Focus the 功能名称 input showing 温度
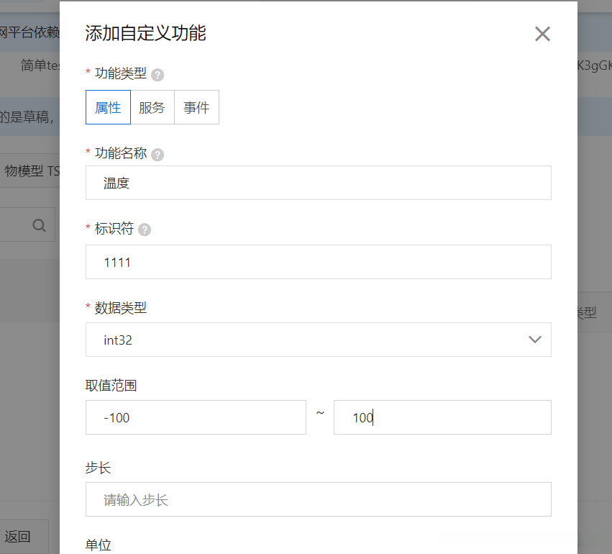The height and width of the screenshot is (554, 612). (318, 183)
